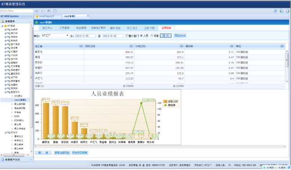
Task: Click the green home icon in the cnc panel header
Action: pyautogui.click(x=37, y=23)
